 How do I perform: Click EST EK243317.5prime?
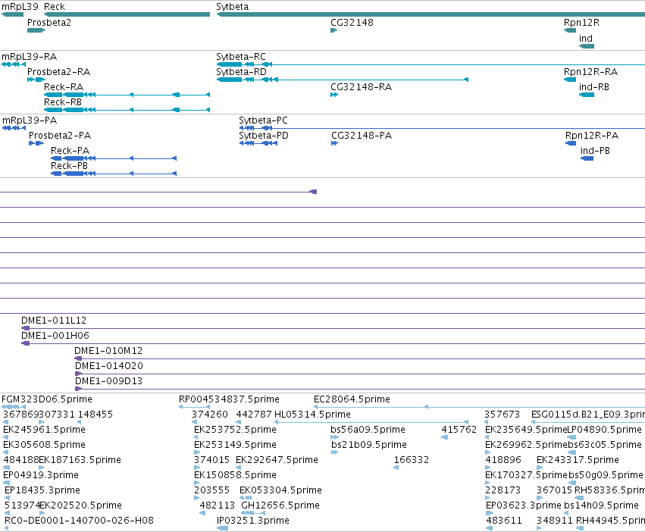pyautogui.click(x=578, y=460)
